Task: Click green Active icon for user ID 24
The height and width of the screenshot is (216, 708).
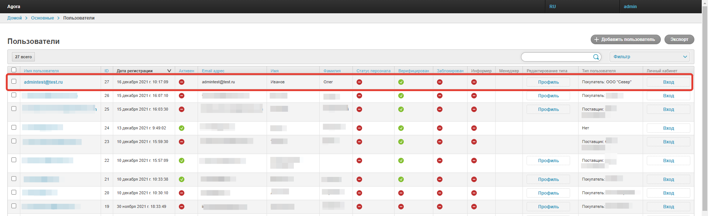Action: click(x=181, y=128)
